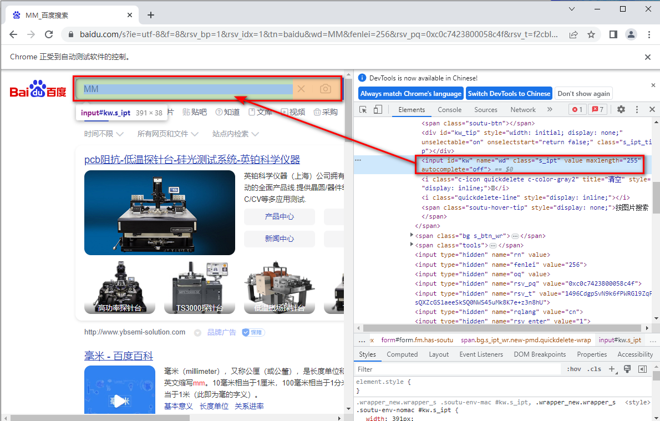Click the browser back arrow
This screenshot has height=421, width=660.
pos(13,34)
